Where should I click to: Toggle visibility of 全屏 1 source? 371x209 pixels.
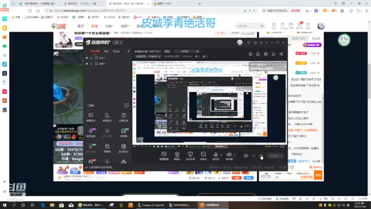[x=87, y=64]
